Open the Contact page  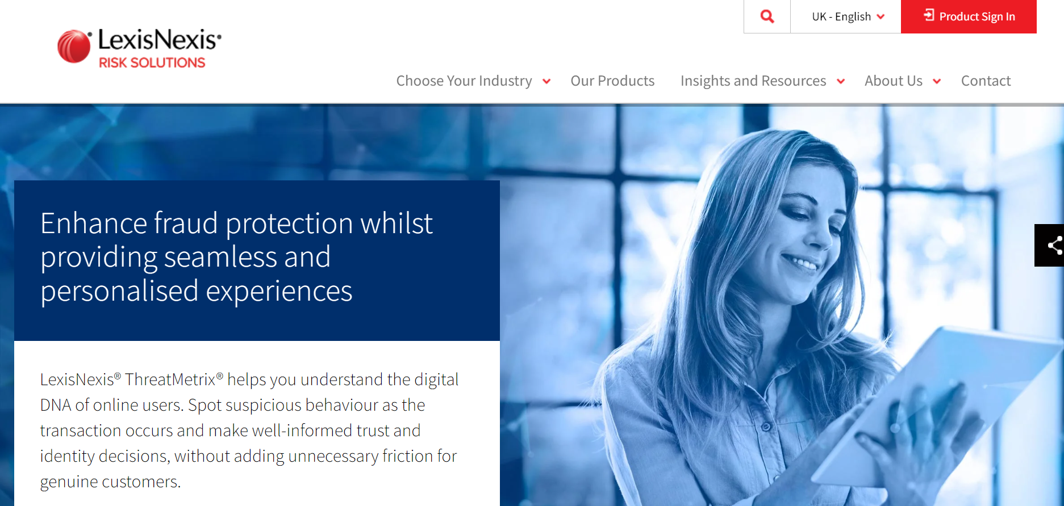point(986,81)
